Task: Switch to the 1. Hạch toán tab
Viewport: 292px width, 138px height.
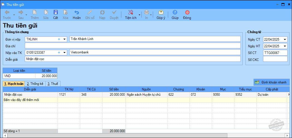Action: point(14,84)
